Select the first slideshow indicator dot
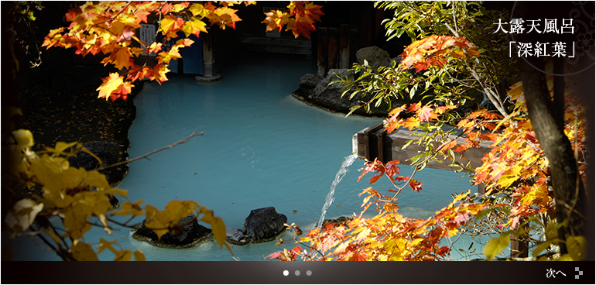The image size is (596, 285). [x=286, y=273]
